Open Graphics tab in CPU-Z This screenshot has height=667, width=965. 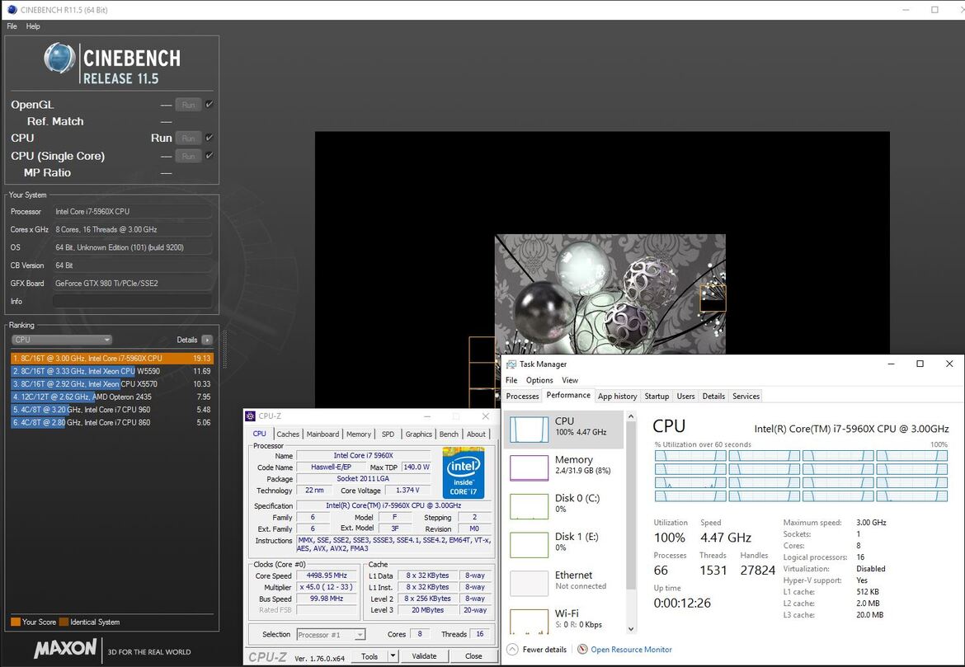[x=418, y=434]
